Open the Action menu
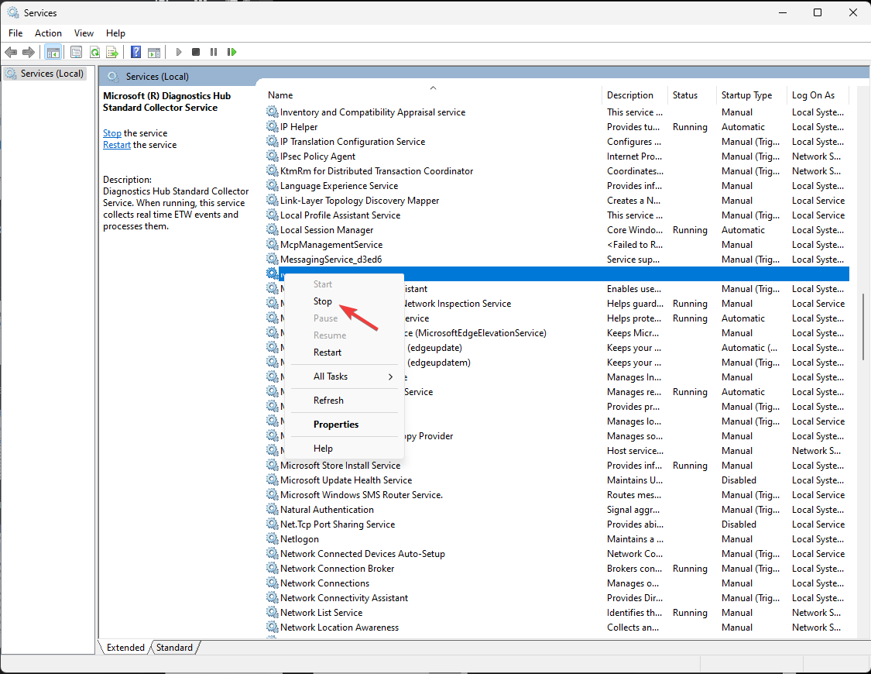871x674 pixels. click(x=48, y=33)
